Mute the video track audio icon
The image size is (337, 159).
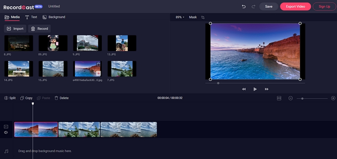coord(6,133)
